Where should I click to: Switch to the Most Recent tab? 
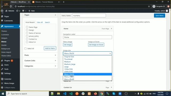[x=30, y=22]
